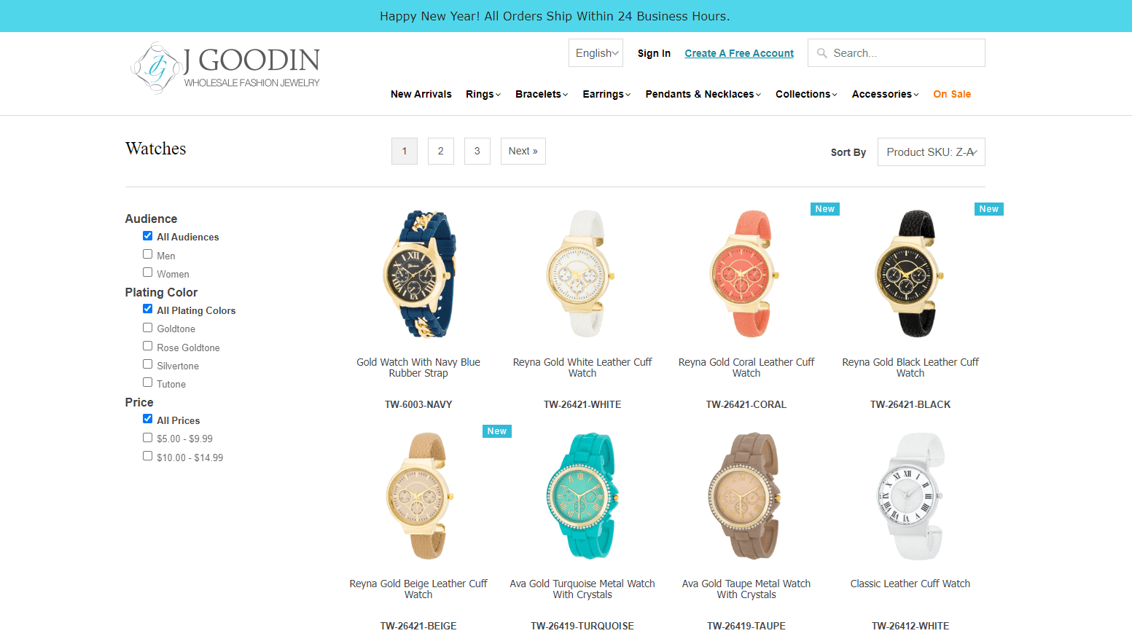Enable the Rose Goldtone plating filter
Image resolution: width=1132 pixels, height=636 pixels.
[148, 346]
